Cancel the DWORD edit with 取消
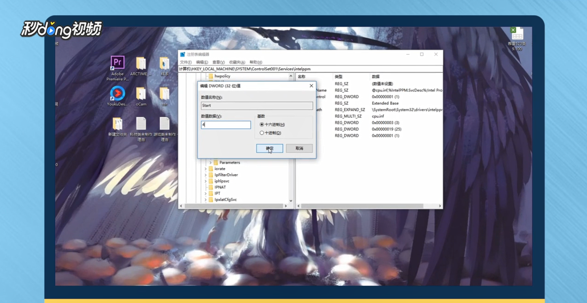This screenshot has height=303, width=587. [299, 148]
